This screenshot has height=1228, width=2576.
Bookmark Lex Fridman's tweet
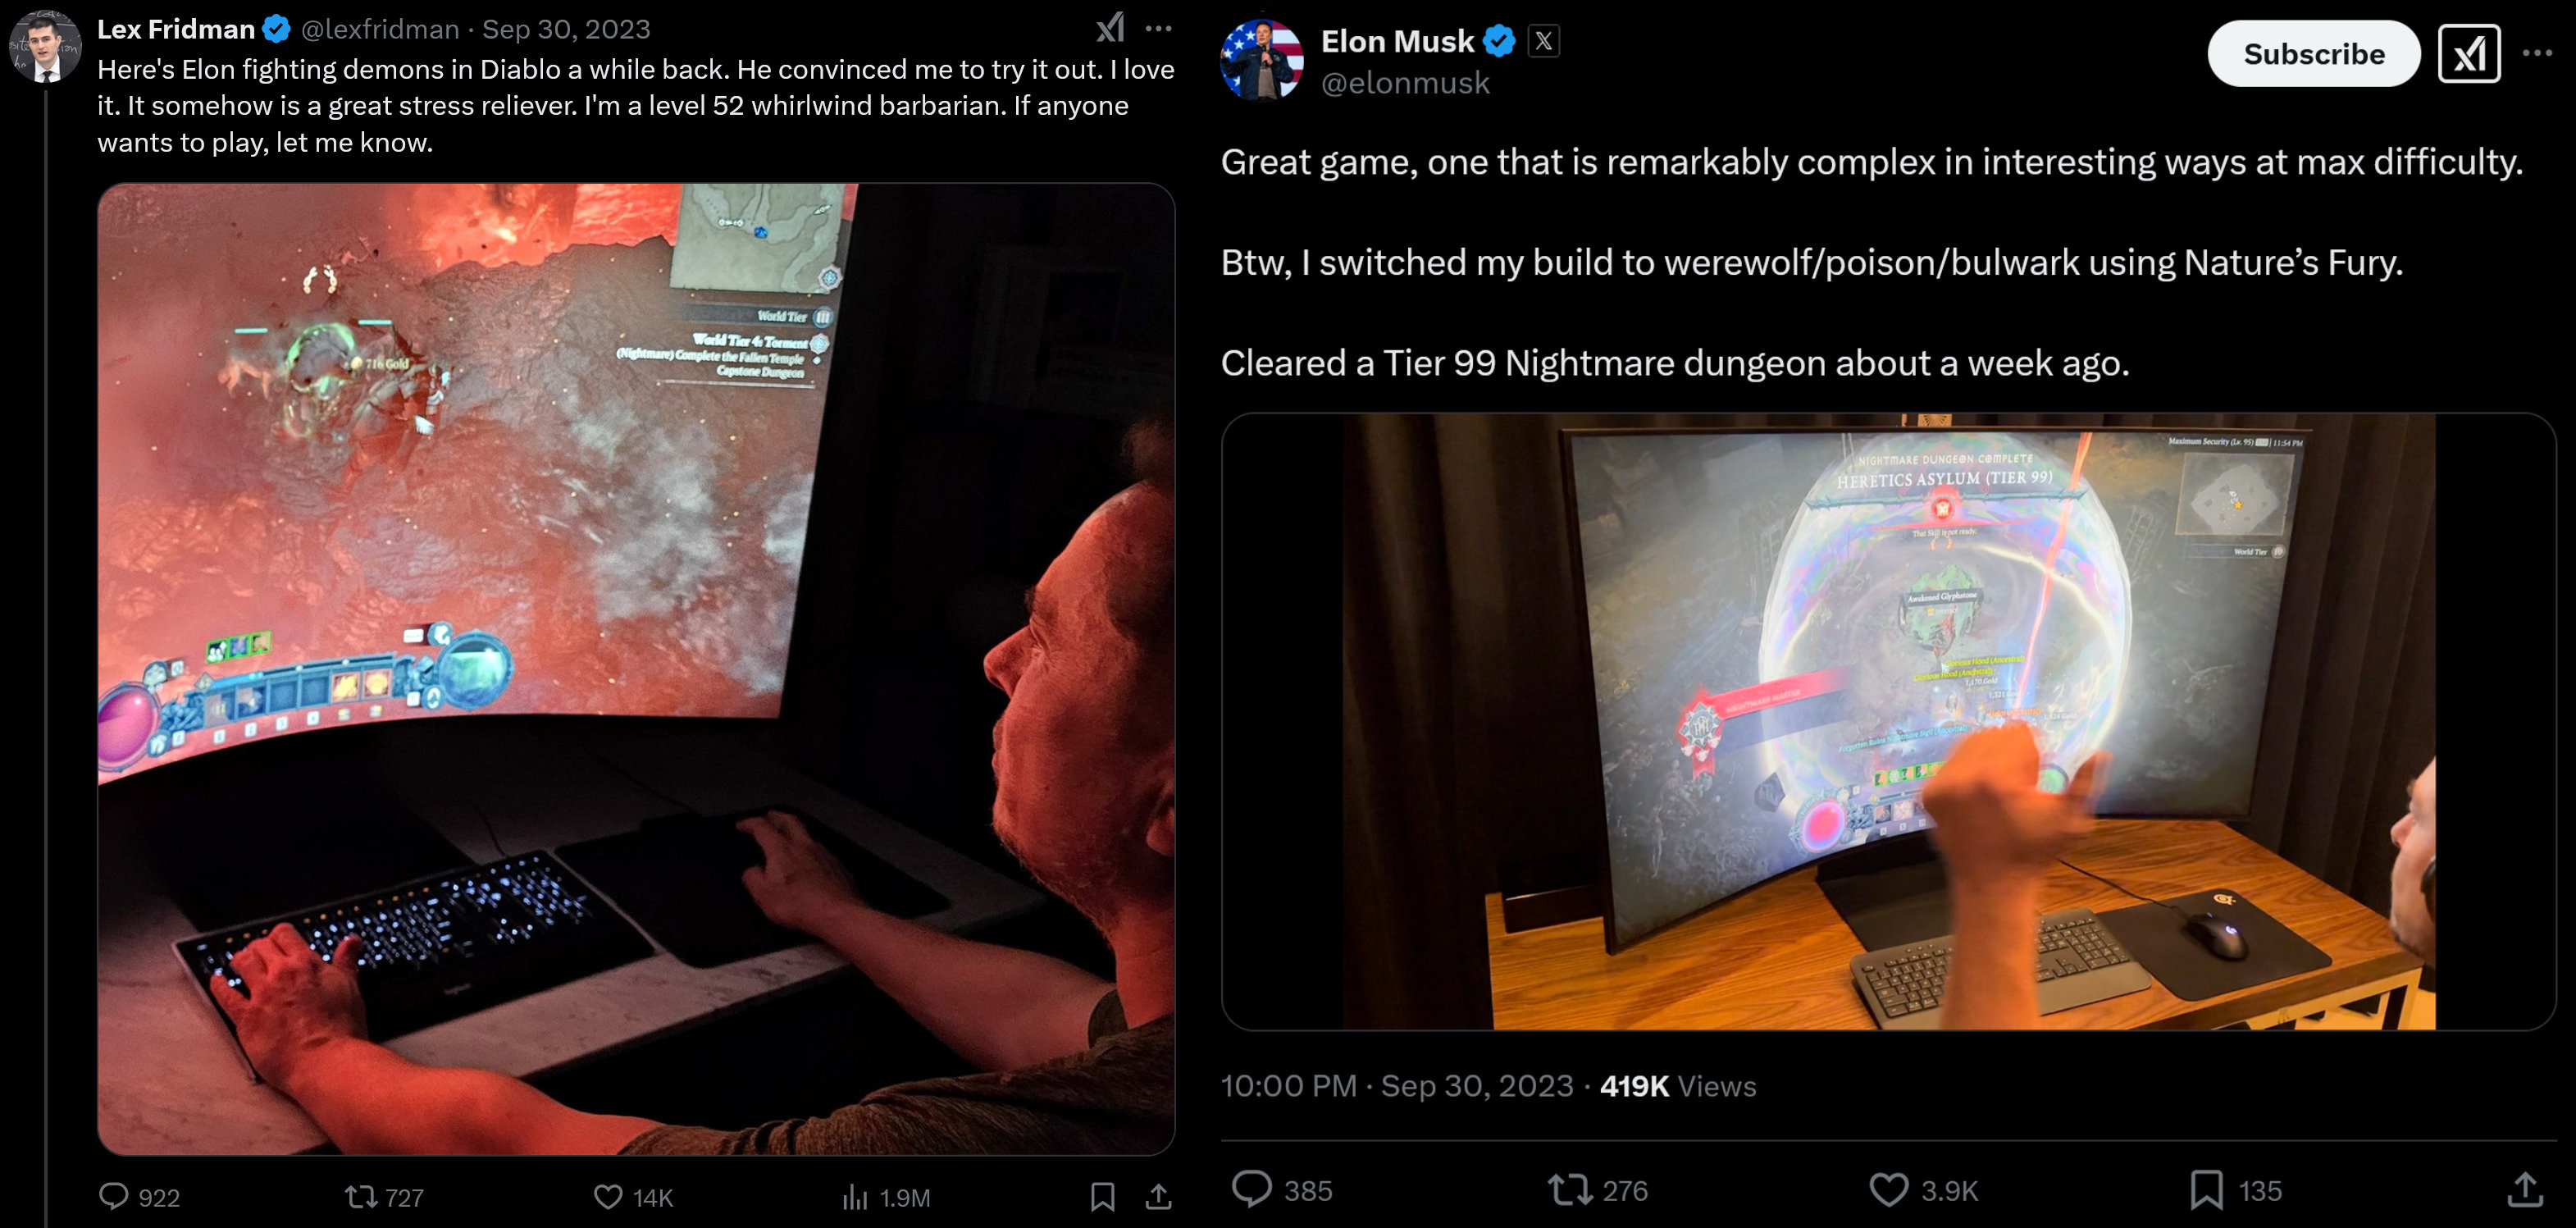1102,1196
